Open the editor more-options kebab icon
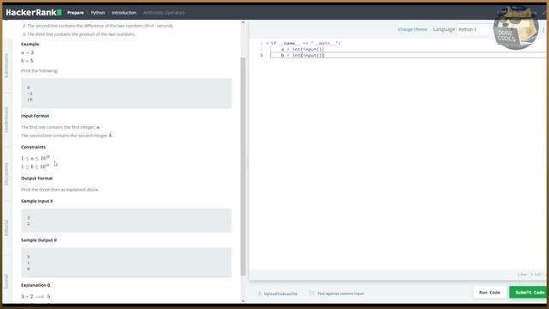This screenshot has width=549, height=309. tap(543, 30)
